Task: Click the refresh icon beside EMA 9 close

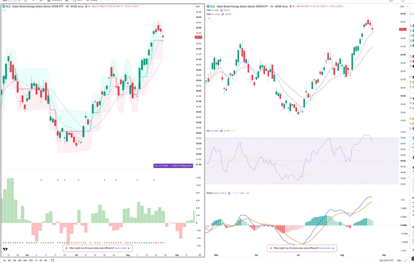Action: pyautogui.click(x=221, y=10)
